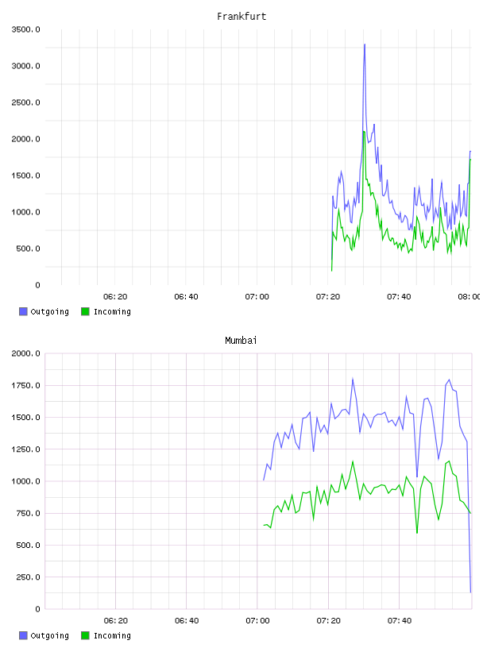Click the 06:40 time label under Mumbai chart
The height and width of the screenshot is (648, 483).
187,621
